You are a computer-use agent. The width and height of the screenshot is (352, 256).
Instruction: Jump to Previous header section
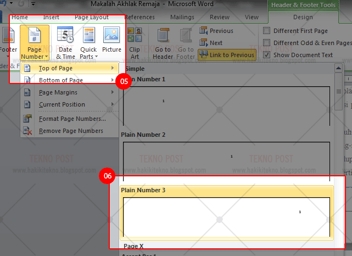pyautogui.click(x=216, y=31)
